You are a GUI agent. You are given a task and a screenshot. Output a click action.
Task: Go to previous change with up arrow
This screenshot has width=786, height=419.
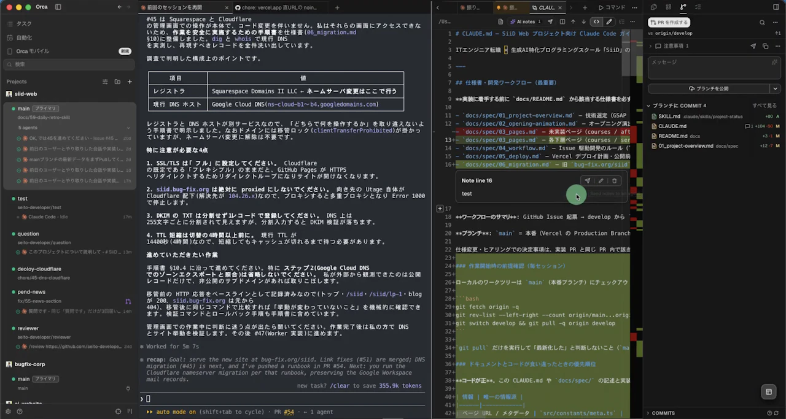(x=573, y=21)
